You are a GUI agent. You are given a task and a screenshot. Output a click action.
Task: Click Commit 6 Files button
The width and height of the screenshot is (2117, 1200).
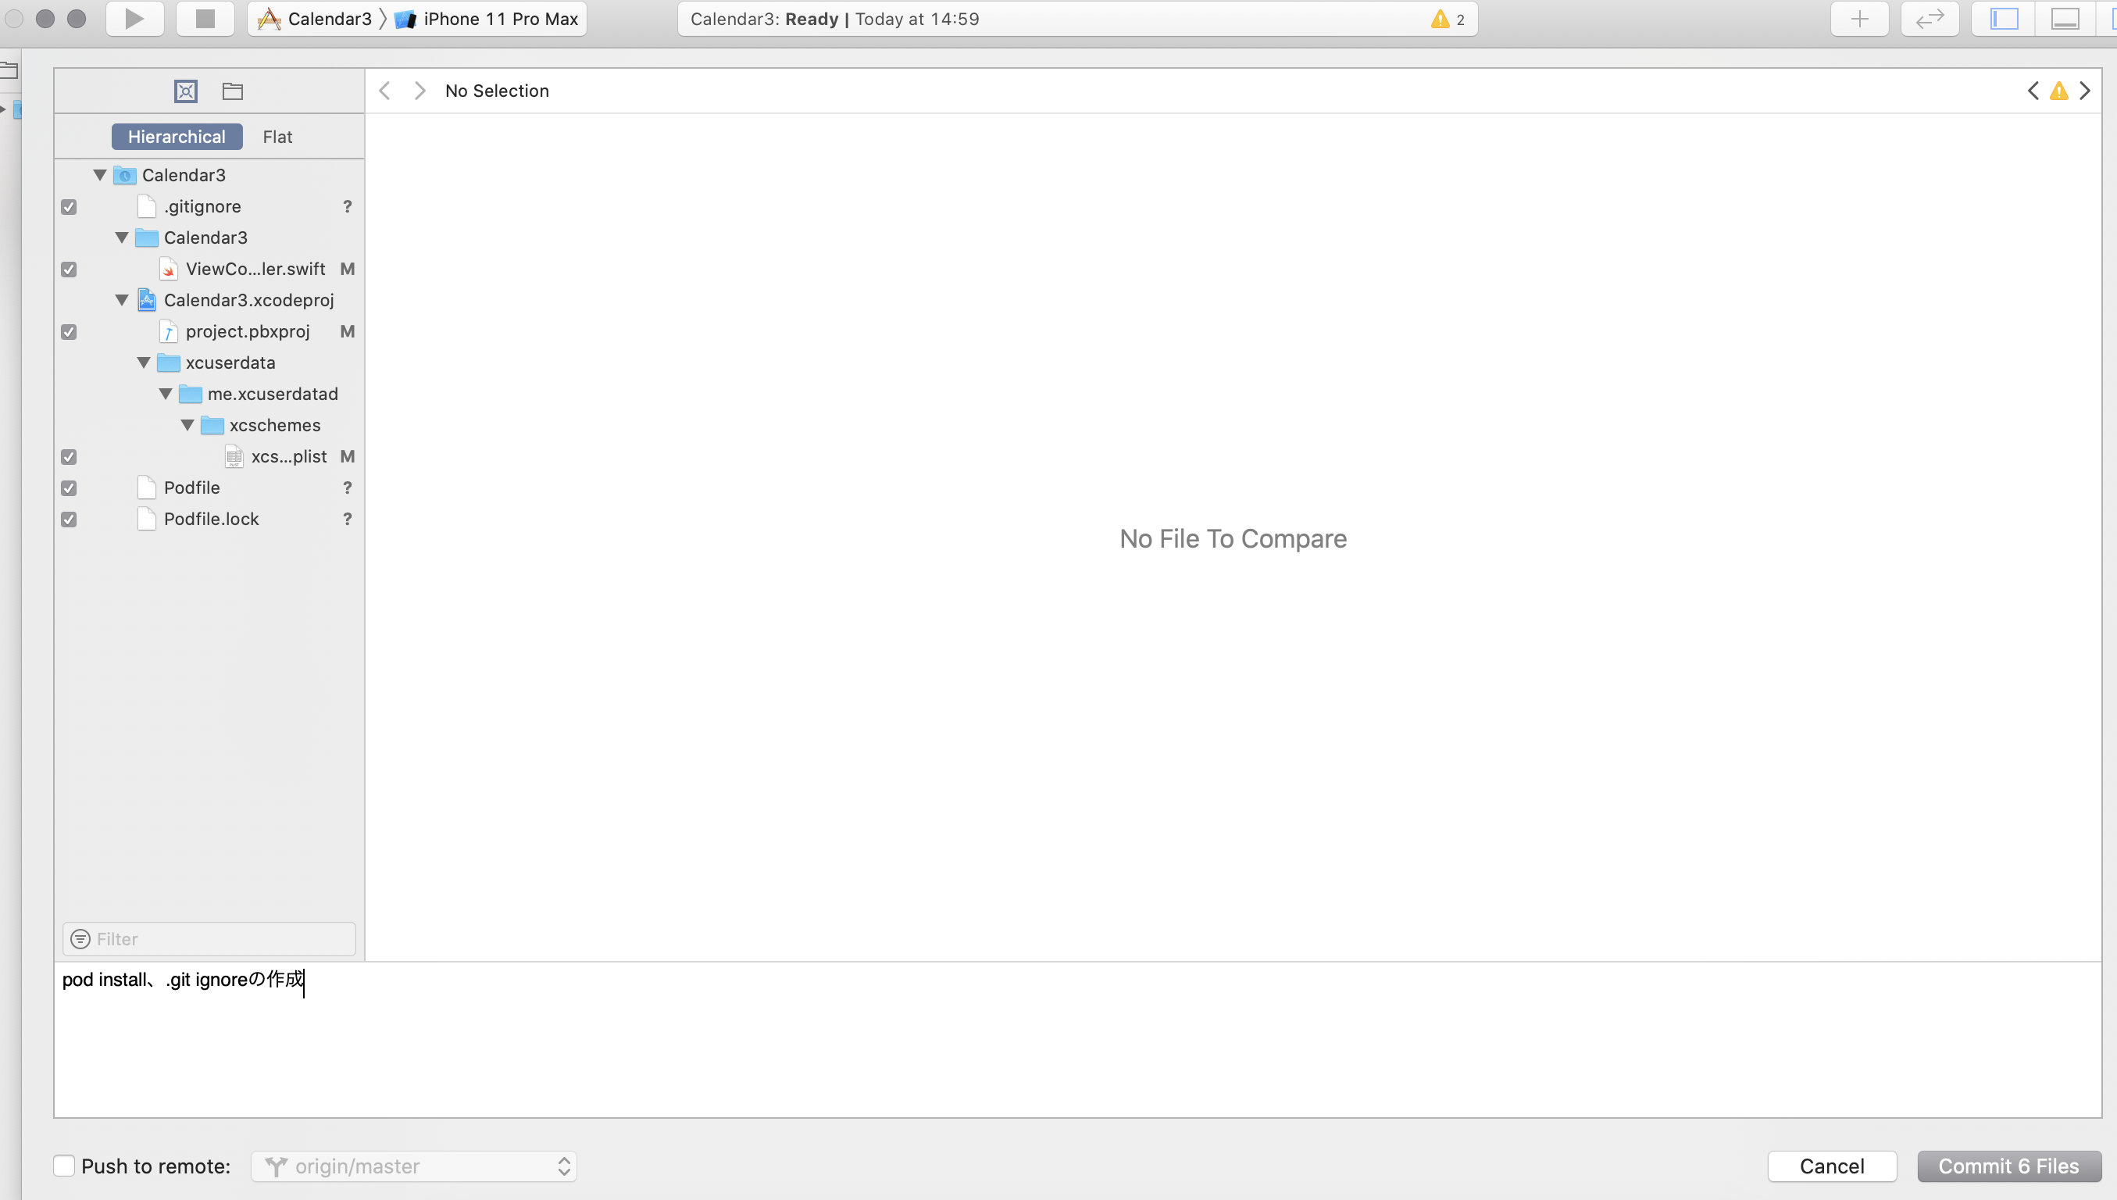[2008, 1166]
